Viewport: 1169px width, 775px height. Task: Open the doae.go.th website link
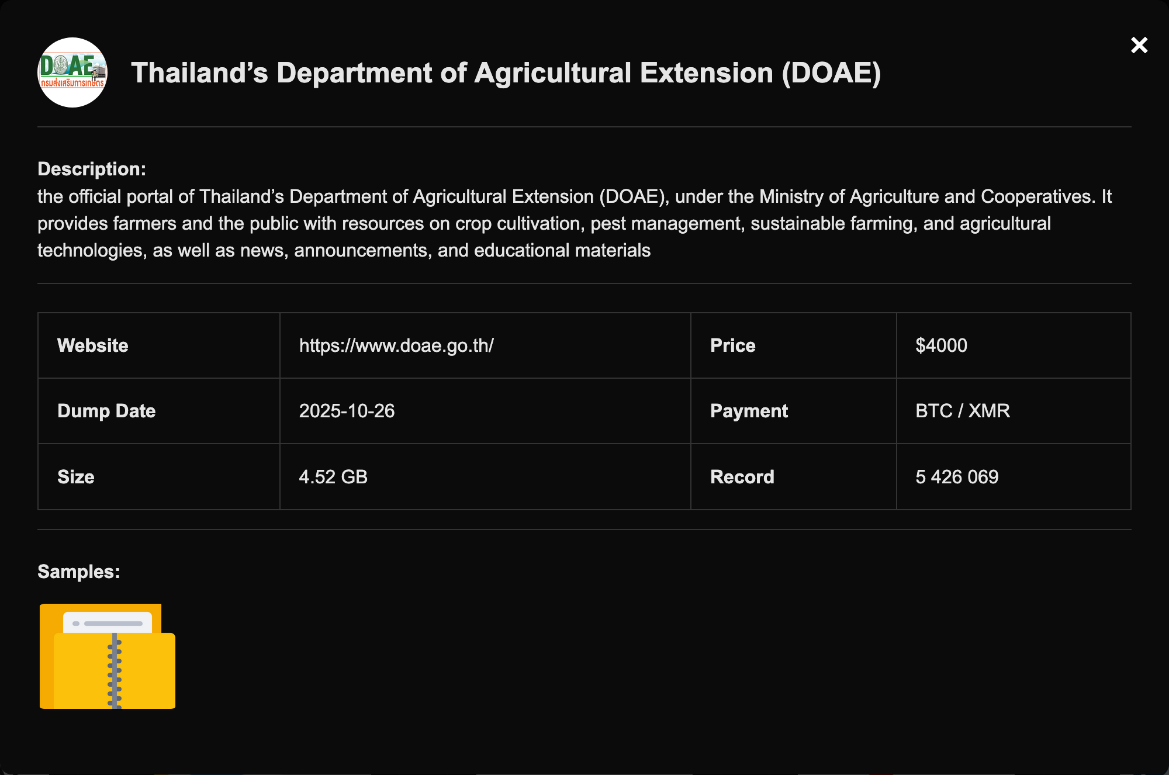pos(396,345)
